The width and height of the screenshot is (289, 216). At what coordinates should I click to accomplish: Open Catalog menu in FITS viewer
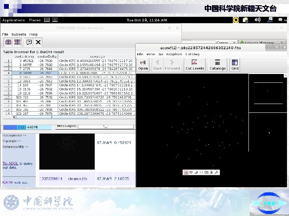click(x=192, y=54)
